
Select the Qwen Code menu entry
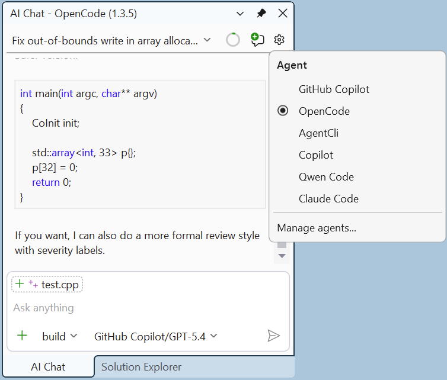(326, 177)
